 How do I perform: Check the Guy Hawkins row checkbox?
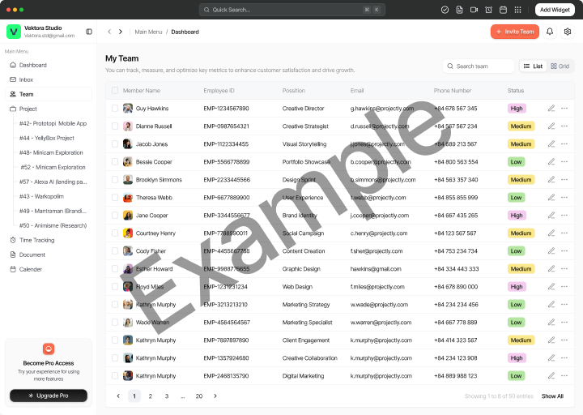coord(115,109)
